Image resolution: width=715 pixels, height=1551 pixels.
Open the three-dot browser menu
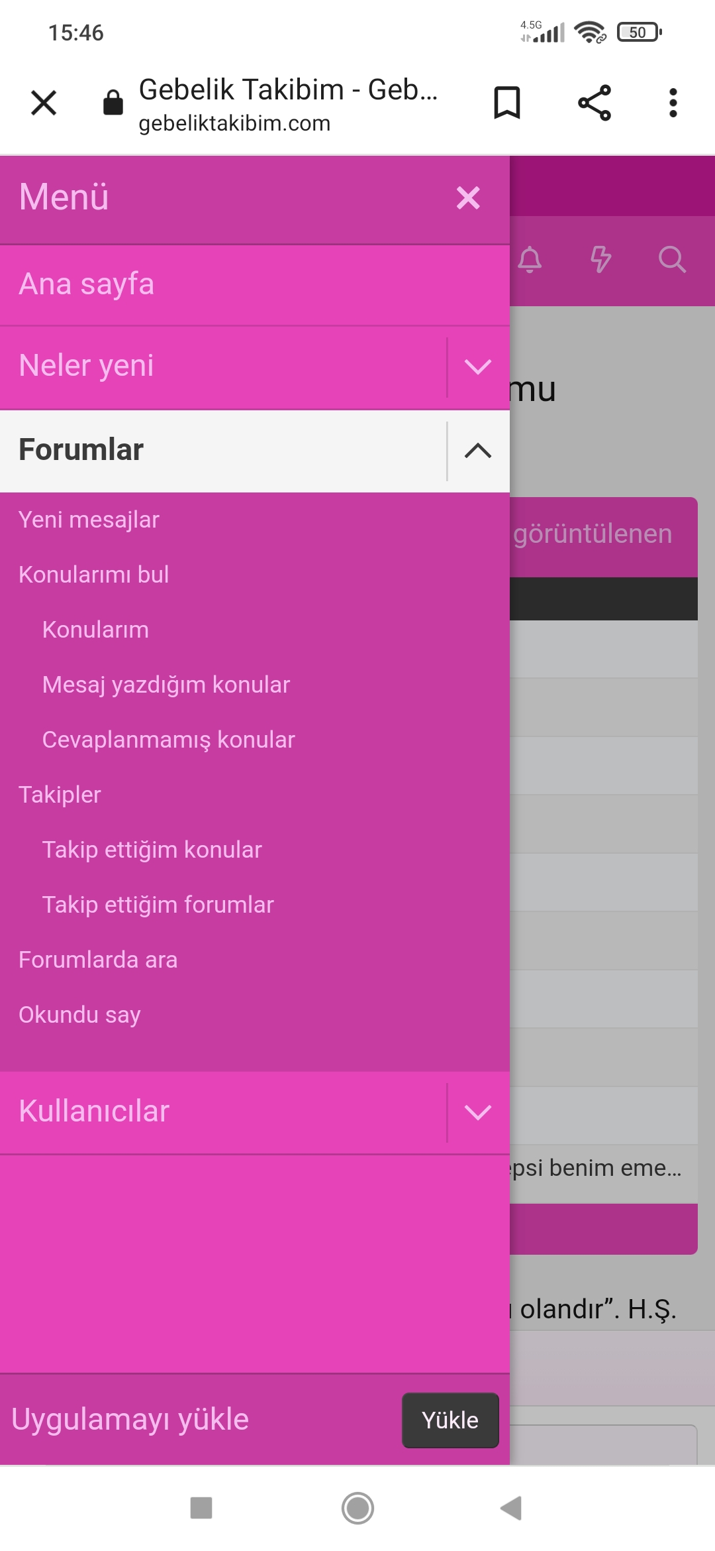coord(673,102)
